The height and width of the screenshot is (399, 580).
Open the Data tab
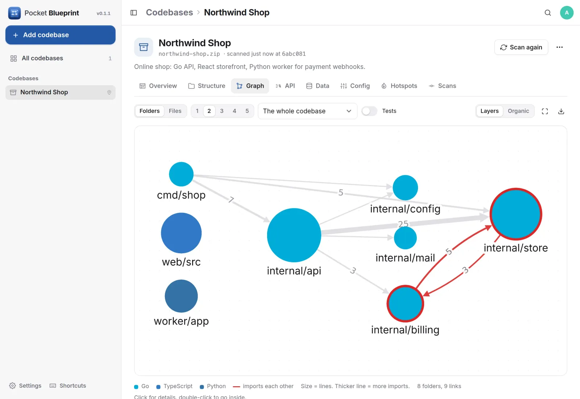click(x=318, y=86)
